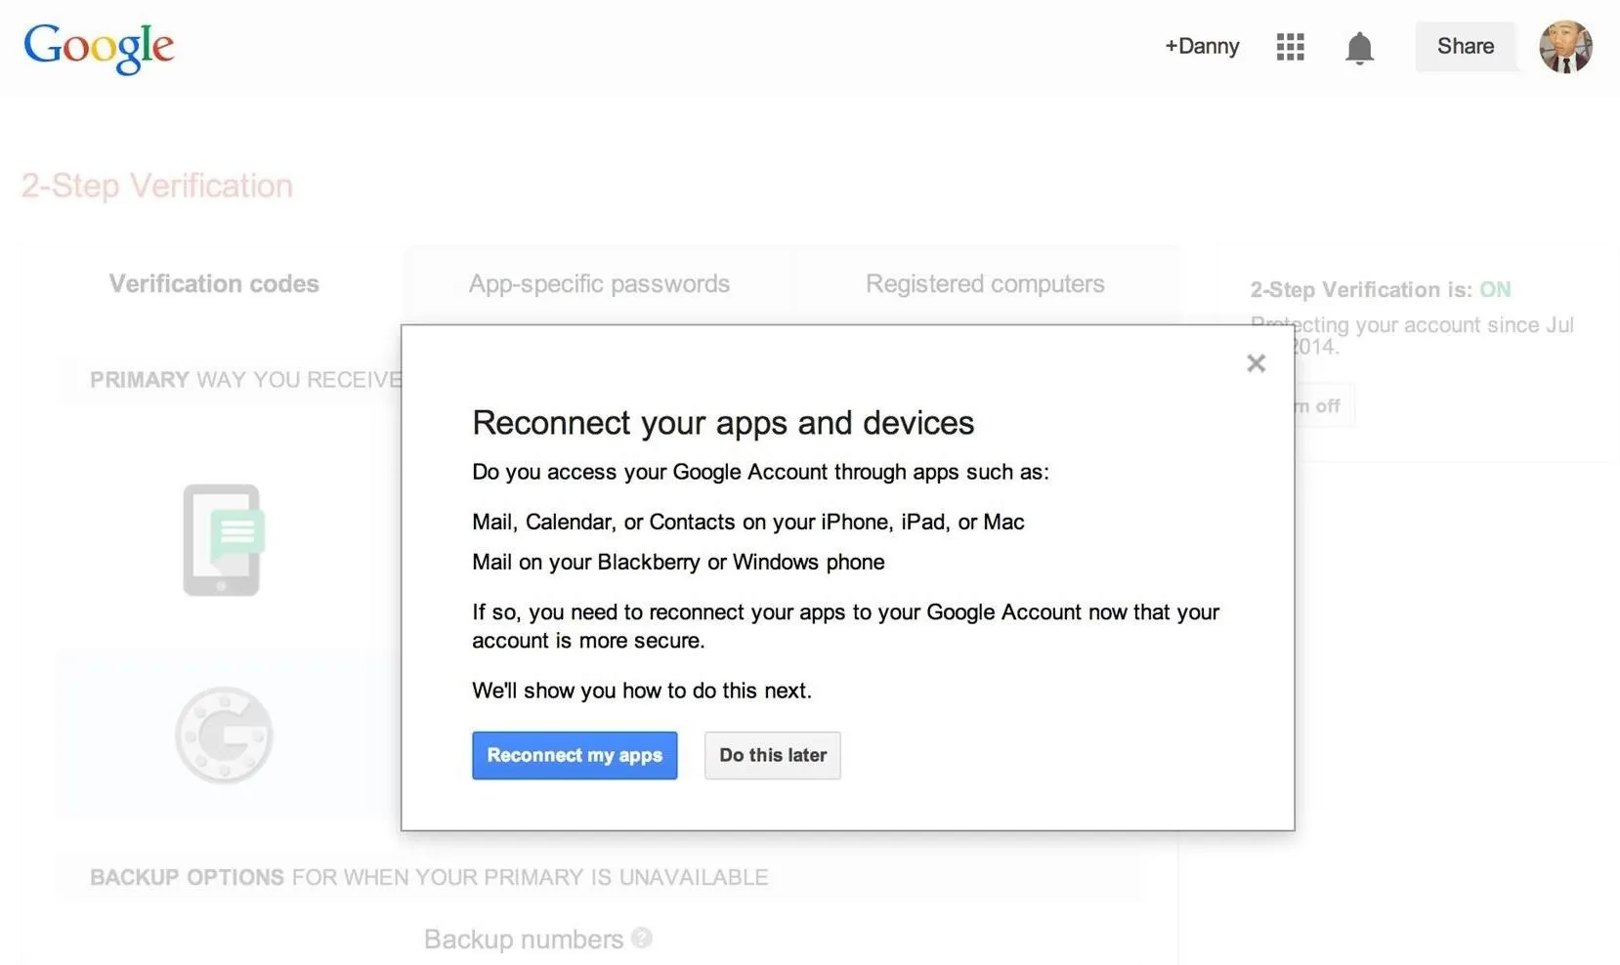Image resolution: width=1620 pixels, height=965 pixels.
Task: Open the +Danny profile link
Action: pyautogui.click(x=1202, y=46)
